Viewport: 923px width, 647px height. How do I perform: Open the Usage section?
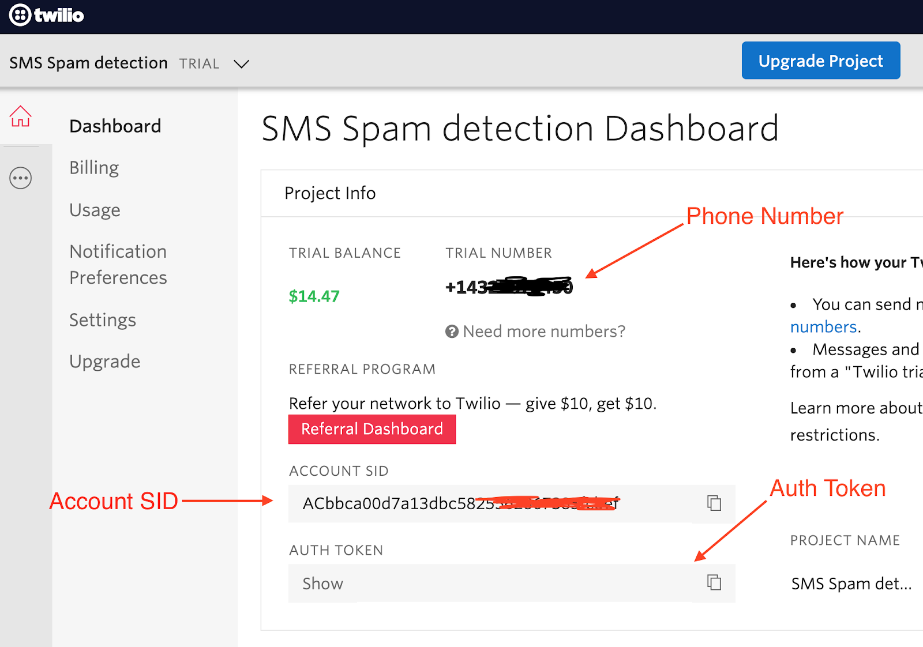pyautogui.click(x=95, y=210)
